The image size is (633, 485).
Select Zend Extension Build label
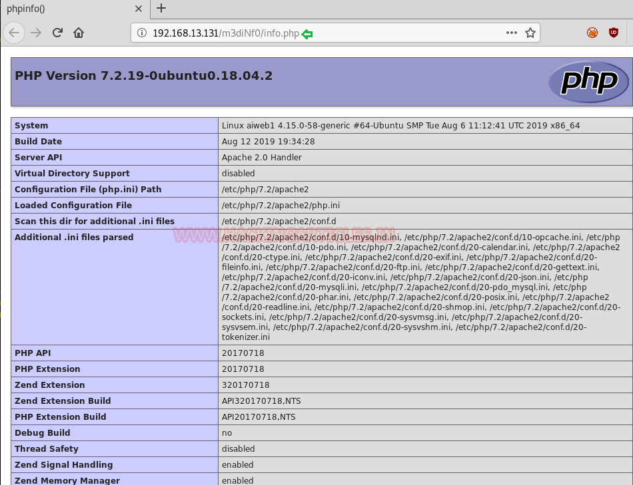pyautogui.click(x=63, y=401)
